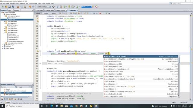
Task: Click the Build Project hammer icon
Action: click(58, 7)
